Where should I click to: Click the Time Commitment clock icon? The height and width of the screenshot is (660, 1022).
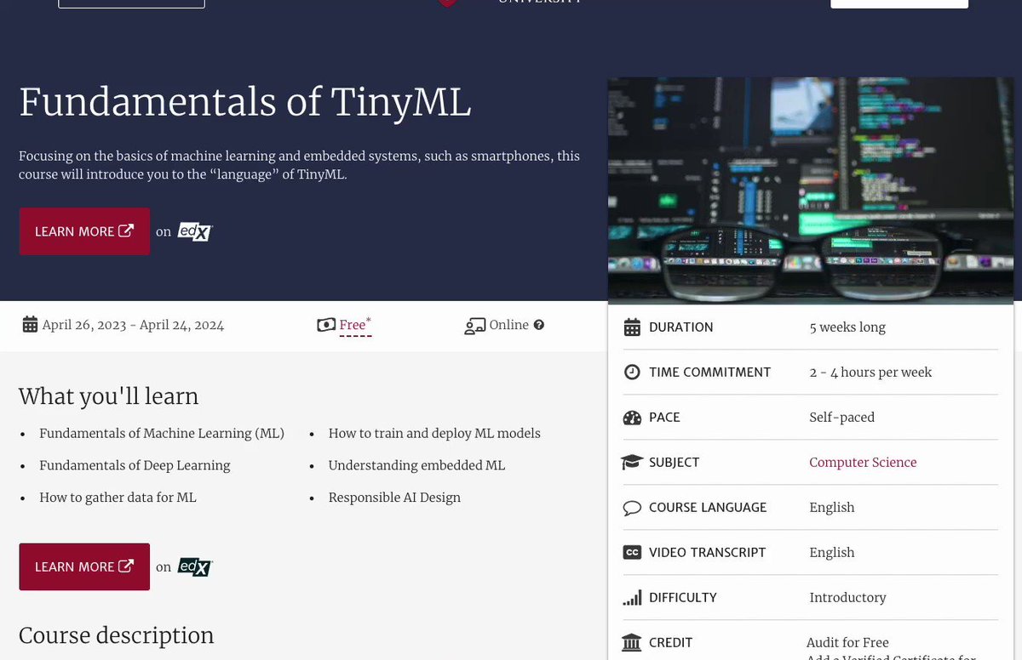(x=632, y=373)
